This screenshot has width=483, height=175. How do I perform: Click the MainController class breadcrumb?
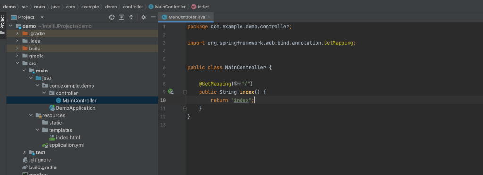[x=167, y=7]
